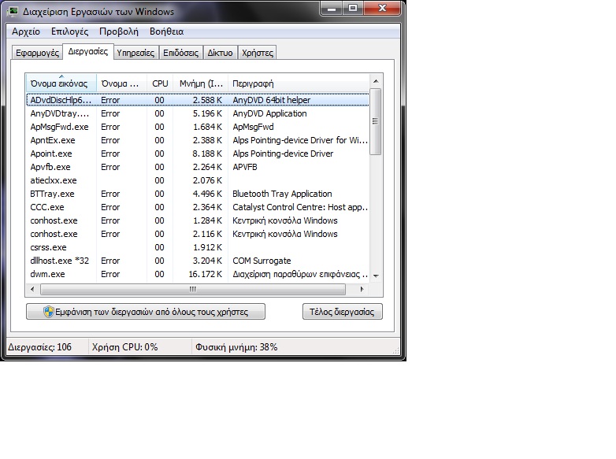This screenshot has height=459, width=616.
Task: Open the Επιλογές menu
Action: [x=69, y=31]
